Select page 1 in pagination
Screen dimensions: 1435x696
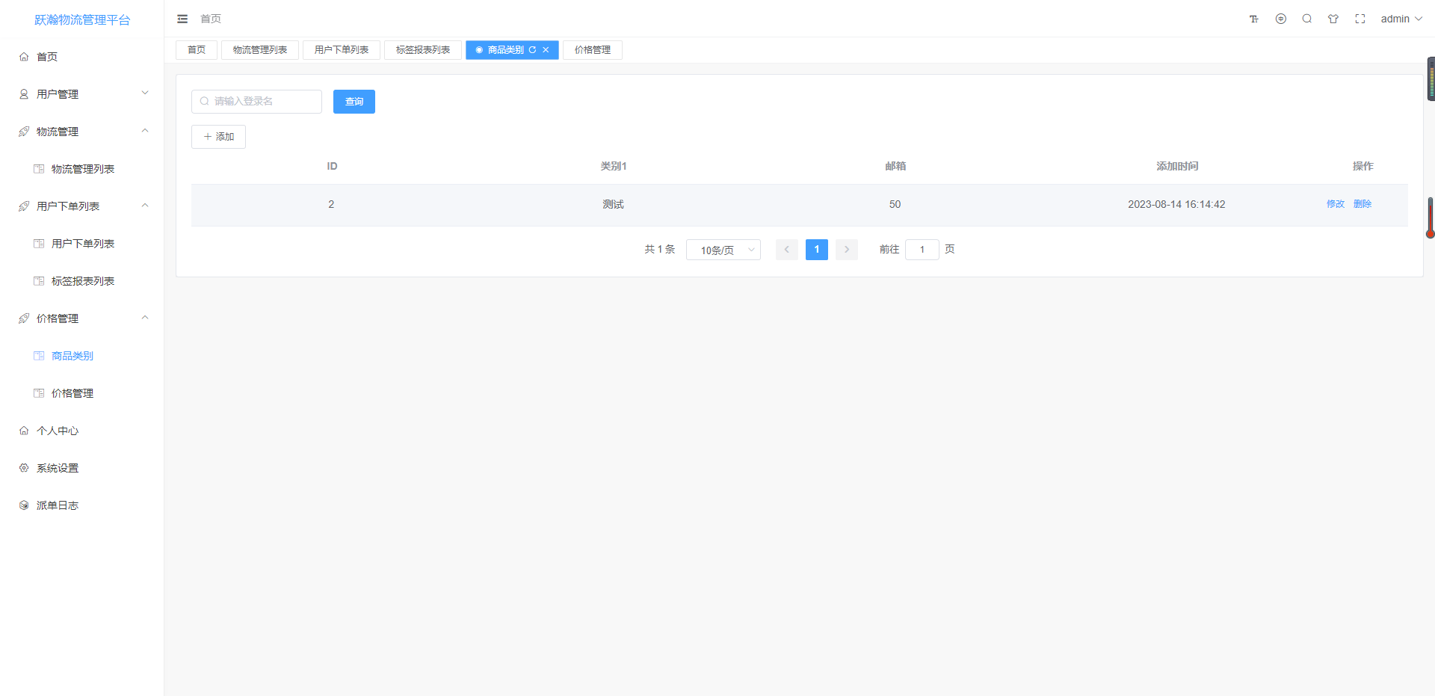817,250
